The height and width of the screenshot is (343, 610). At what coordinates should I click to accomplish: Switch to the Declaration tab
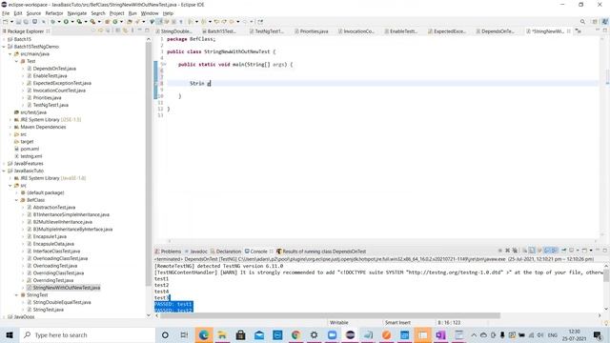(226, 252)
